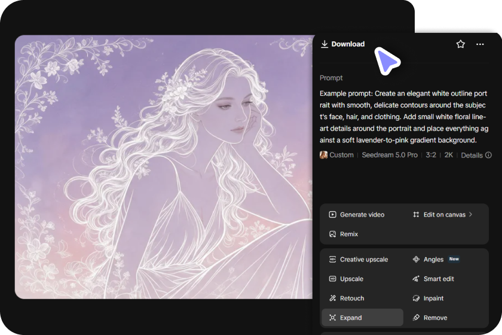Select Retouch option
This screenshot has height=335, width=502.
click(x=347, y=299)
